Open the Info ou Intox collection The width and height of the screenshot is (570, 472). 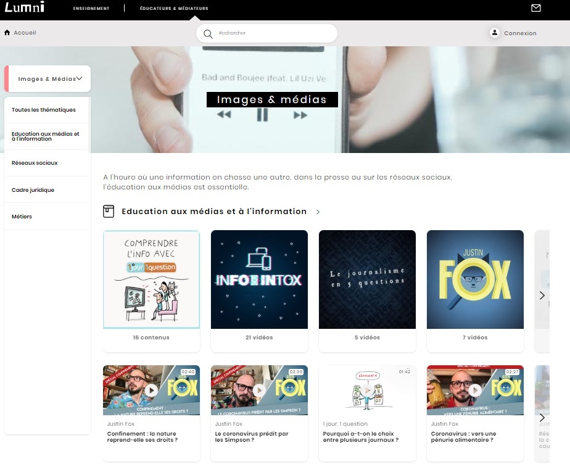[259, 279]
